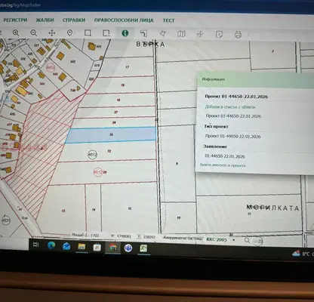Click the printer icon
This screenshot has width=314, height=302.
coord(238,35)
